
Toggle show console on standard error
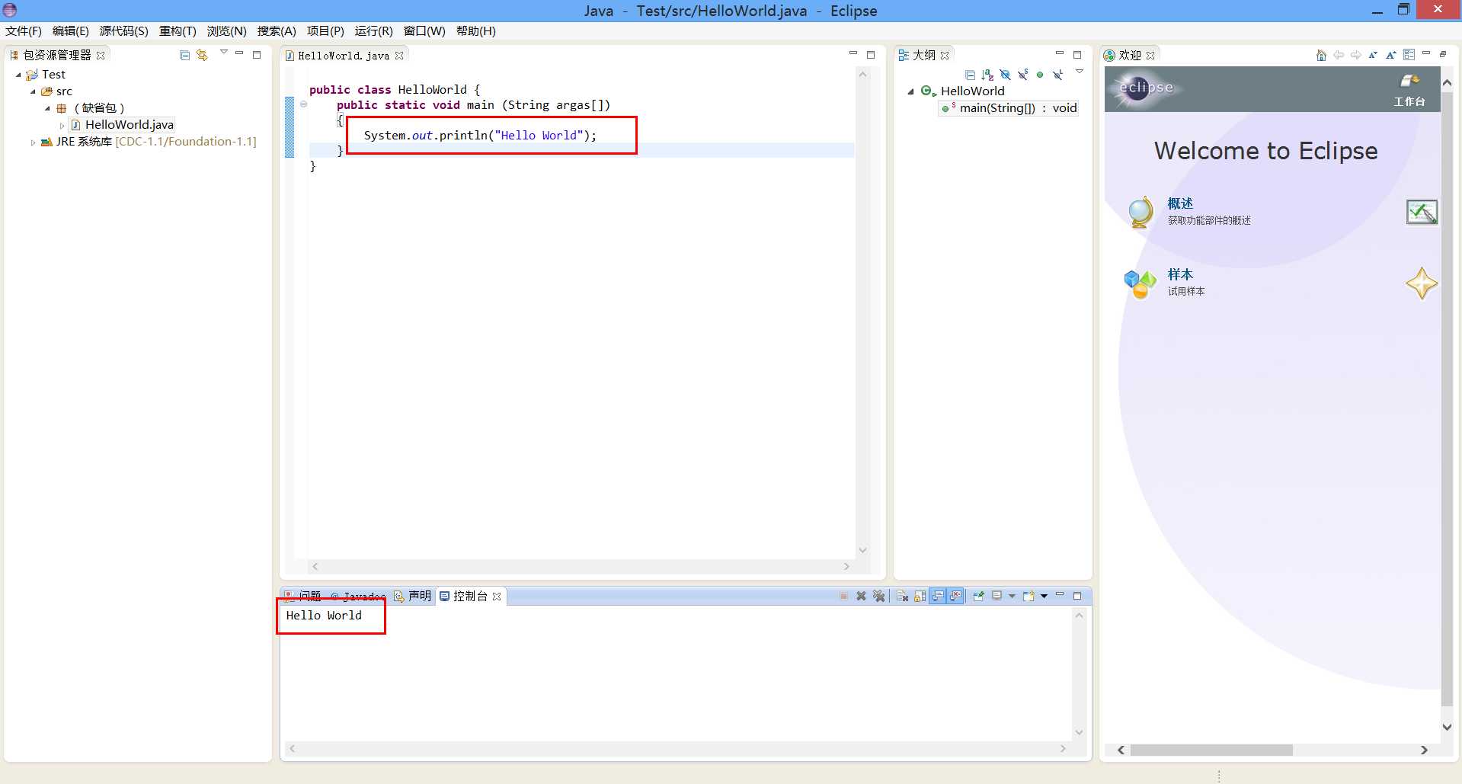[955, 596]
